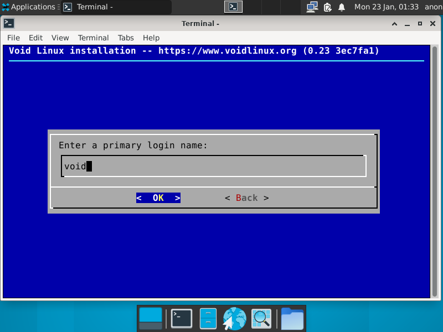Open the Help menu
This screenshot has height=332, width=443.
click(151, 38)
